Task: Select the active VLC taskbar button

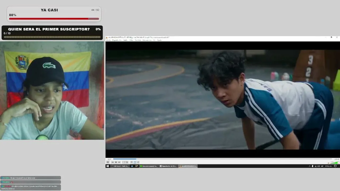Action: coord(188,166)
